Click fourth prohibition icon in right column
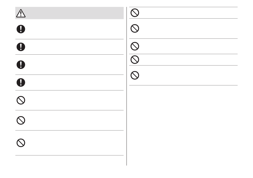Image resolution: width=253 pixels, height=178 pixels. click(135, 59)
